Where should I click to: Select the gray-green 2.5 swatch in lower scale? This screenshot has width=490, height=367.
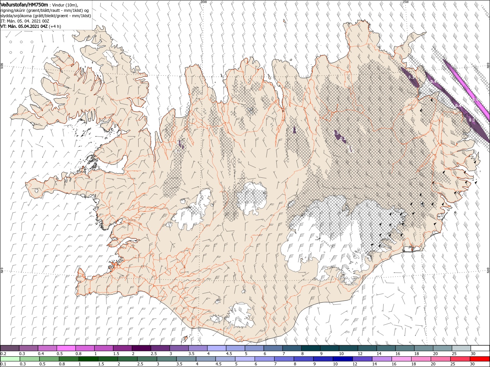click(x=147, y=359)
